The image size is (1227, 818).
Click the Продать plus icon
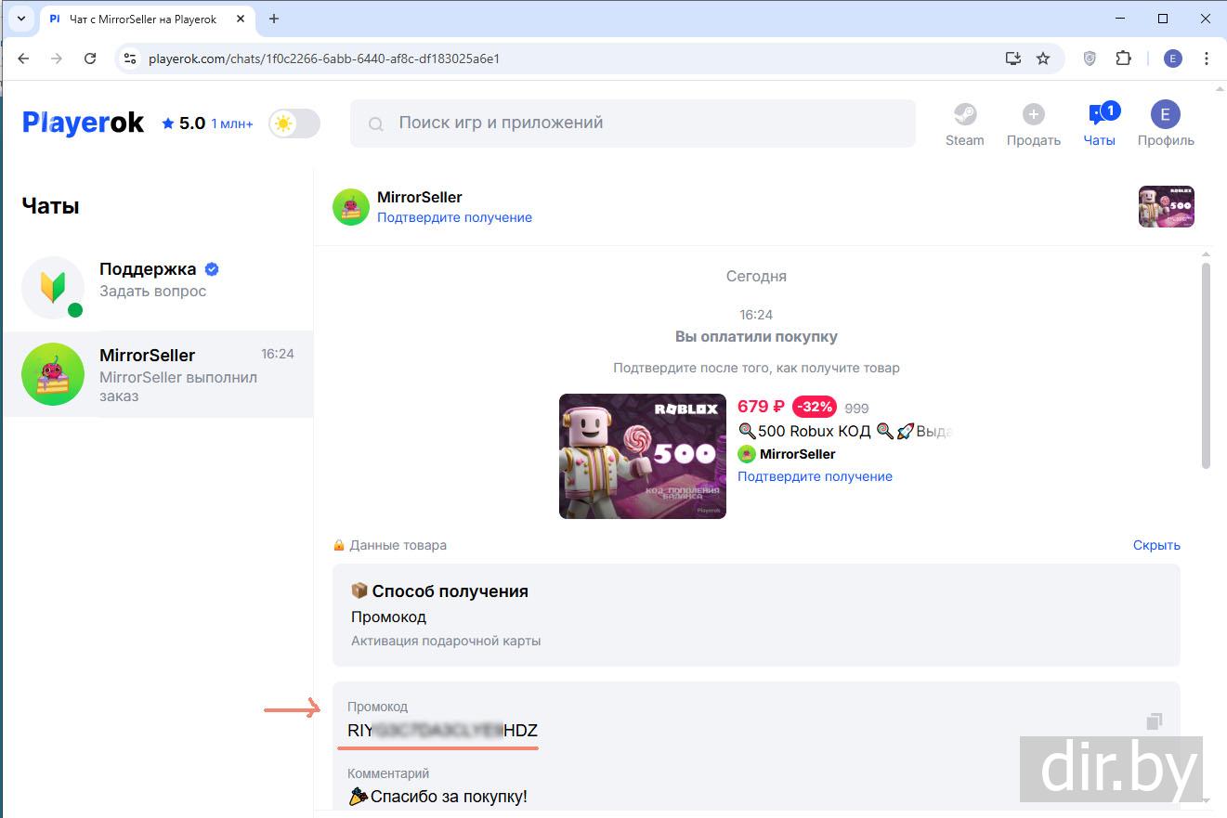(x=1033, y=115)
